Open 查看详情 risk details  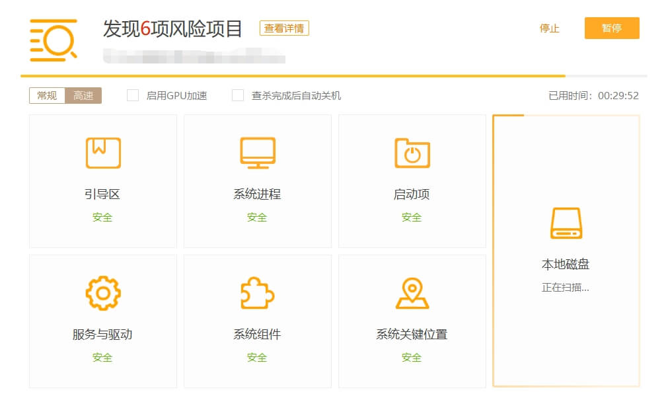284,28
